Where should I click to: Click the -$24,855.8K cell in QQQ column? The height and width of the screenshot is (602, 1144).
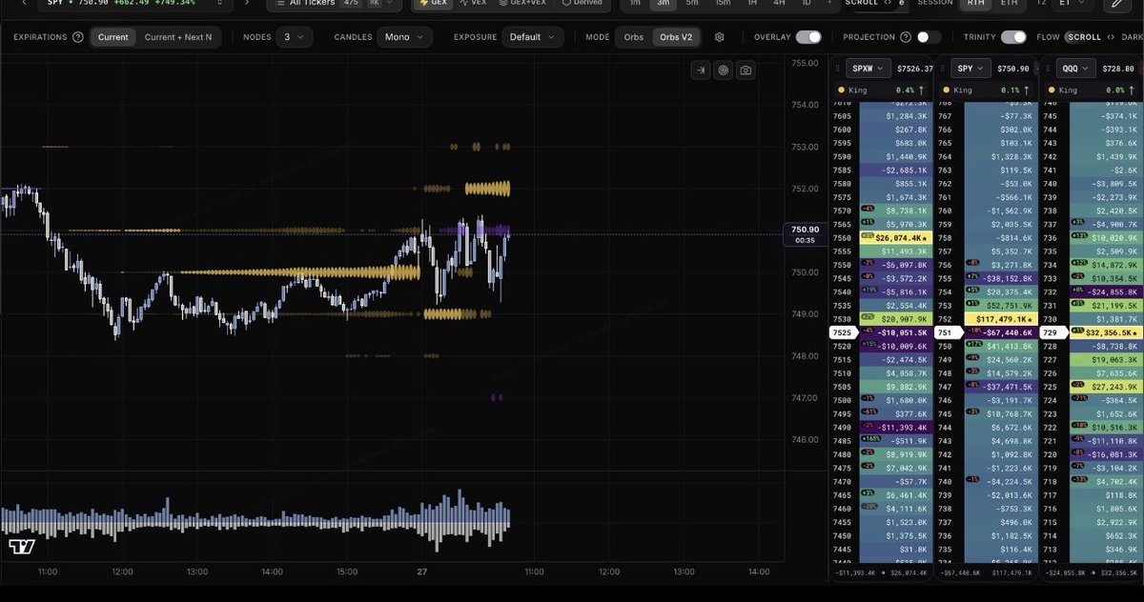pos(1108,292)
